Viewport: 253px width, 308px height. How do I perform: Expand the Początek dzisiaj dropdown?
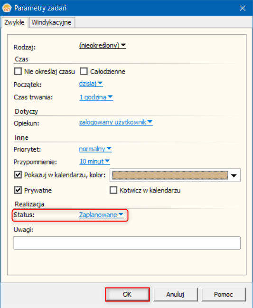click(91, 84)
